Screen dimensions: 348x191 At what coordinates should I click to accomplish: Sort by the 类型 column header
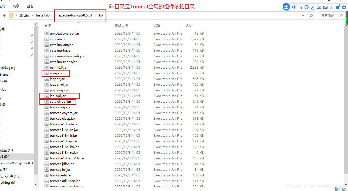coord(157,25)
